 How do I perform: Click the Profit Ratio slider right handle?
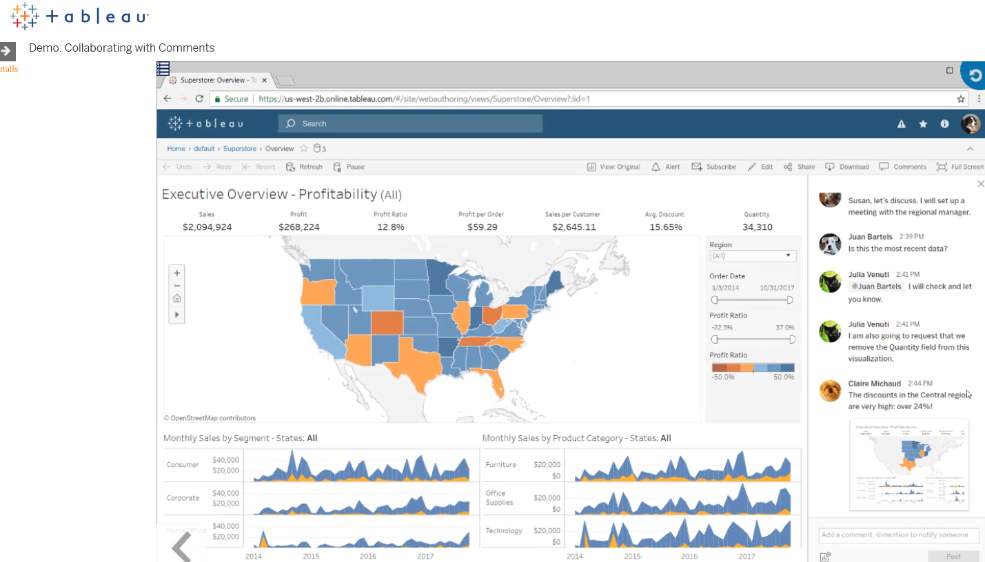point(792,339)
